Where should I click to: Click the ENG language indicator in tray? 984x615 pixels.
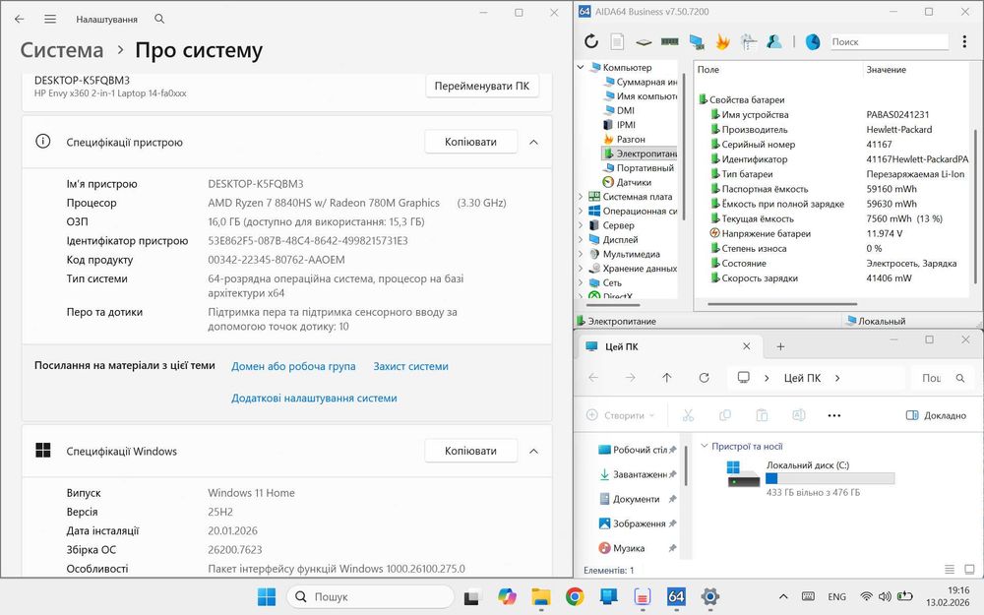[836, 597]
